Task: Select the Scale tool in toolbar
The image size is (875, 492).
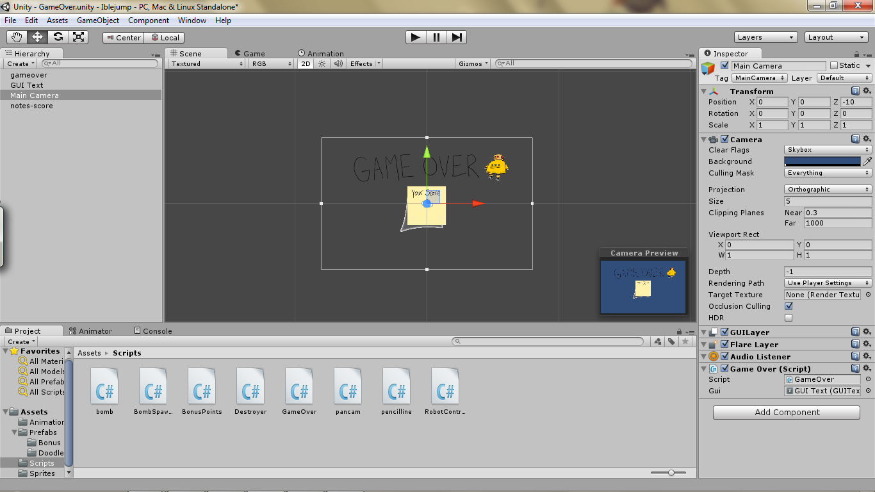Action: [x=78, y=37]
